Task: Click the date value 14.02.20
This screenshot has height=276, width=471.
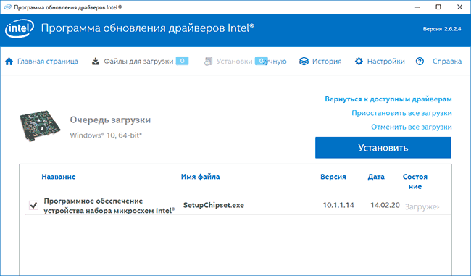Action: pyautogui.click(x=385, y=206)
